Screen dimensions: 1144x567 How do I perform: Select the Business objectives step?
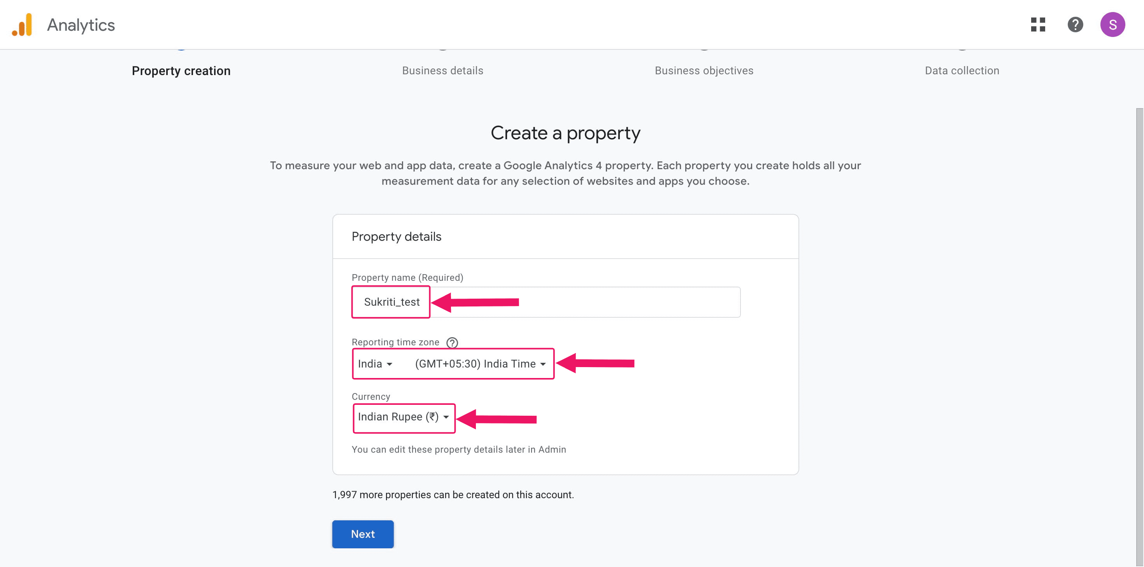click(x=704, y=70)
